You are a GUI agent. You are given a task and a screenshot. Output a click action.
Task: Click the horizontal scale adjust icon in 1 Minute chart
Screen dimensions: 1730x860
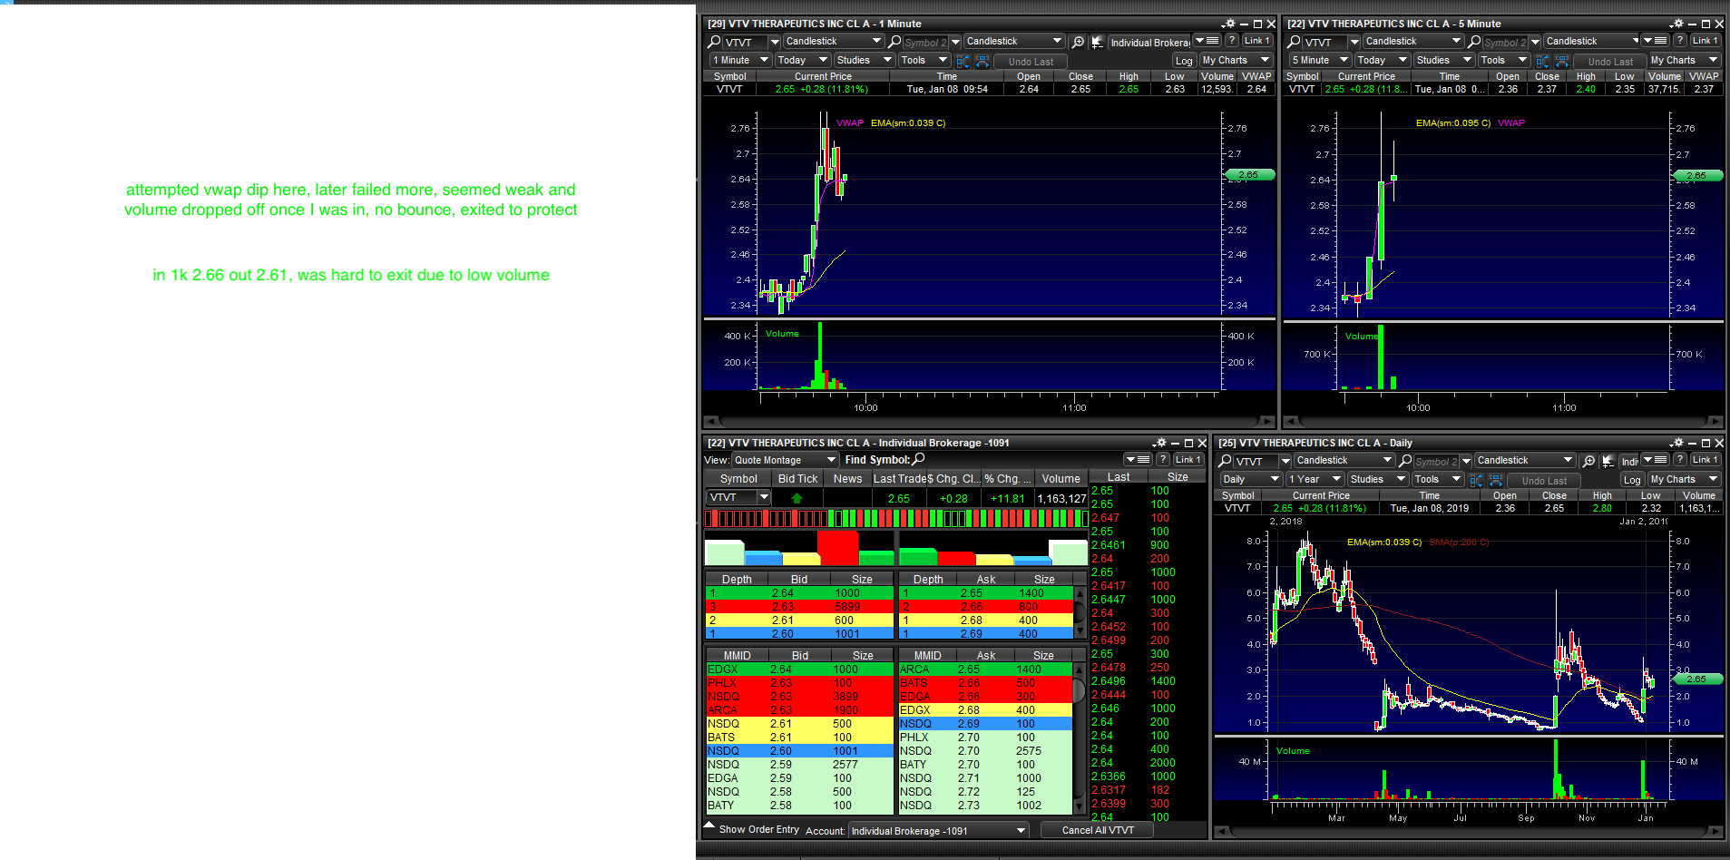(x=982, y=61)
